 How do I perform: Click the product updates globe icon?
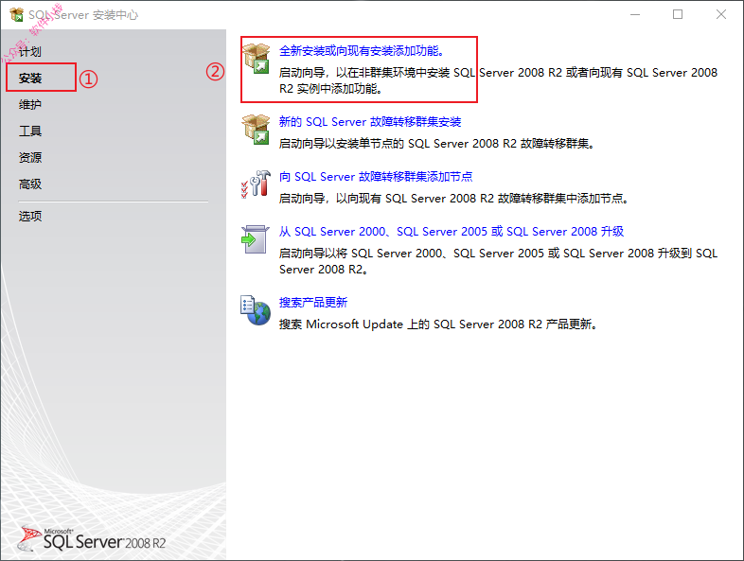(256, 310)
